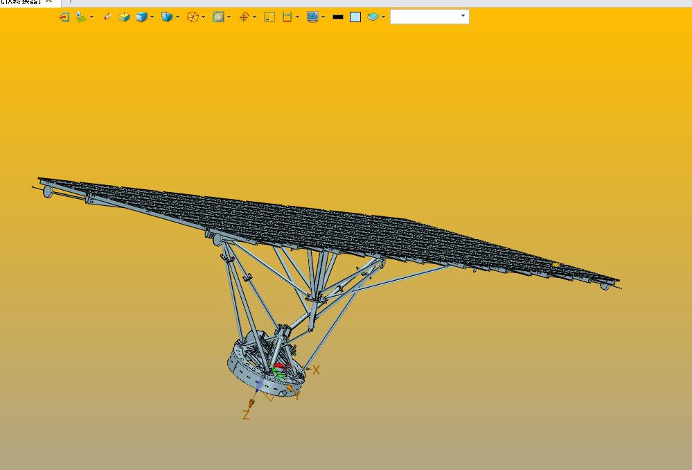Click the red crosshair target icon
Viewport: 692px width, 470px height.
click(x=244, y=17)
